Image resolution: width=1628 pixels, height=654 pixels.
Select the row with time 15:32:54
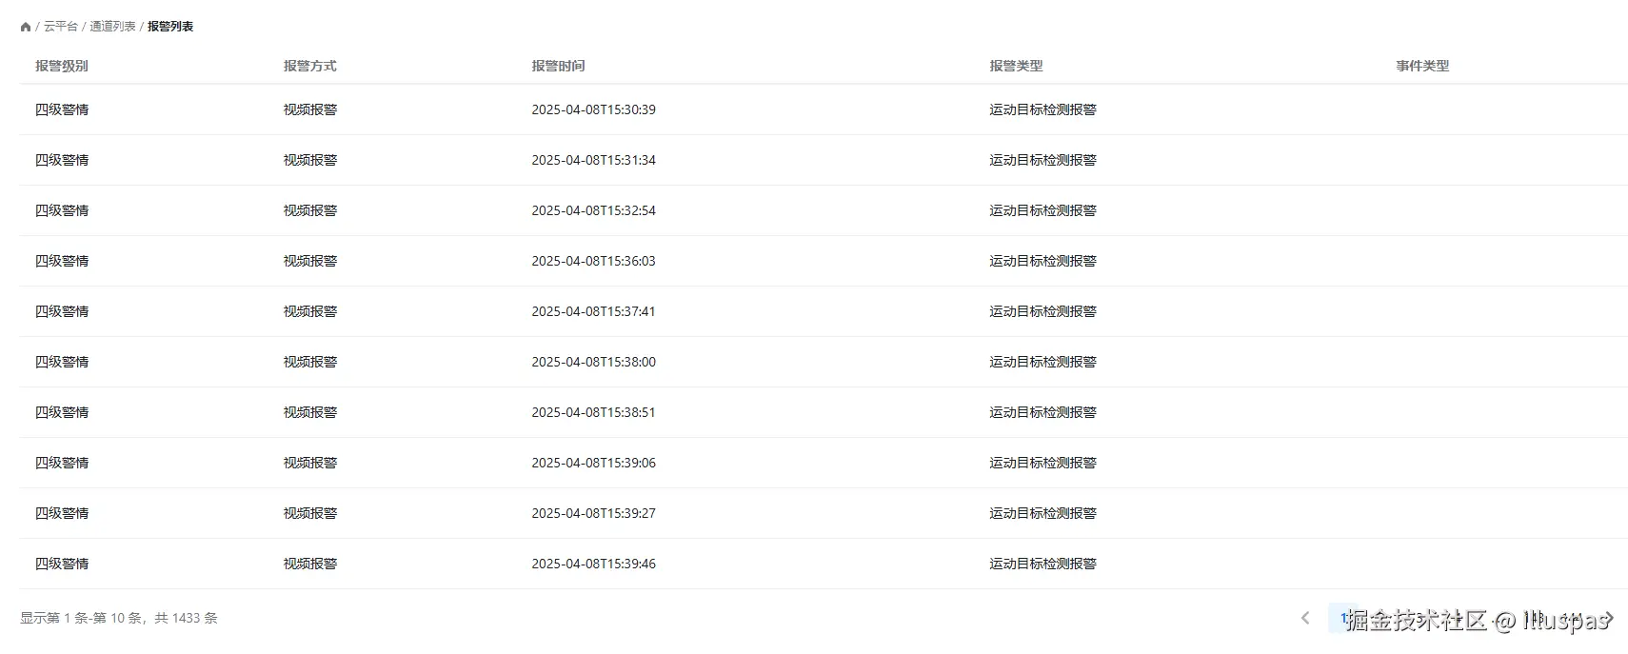pos(824,210)
